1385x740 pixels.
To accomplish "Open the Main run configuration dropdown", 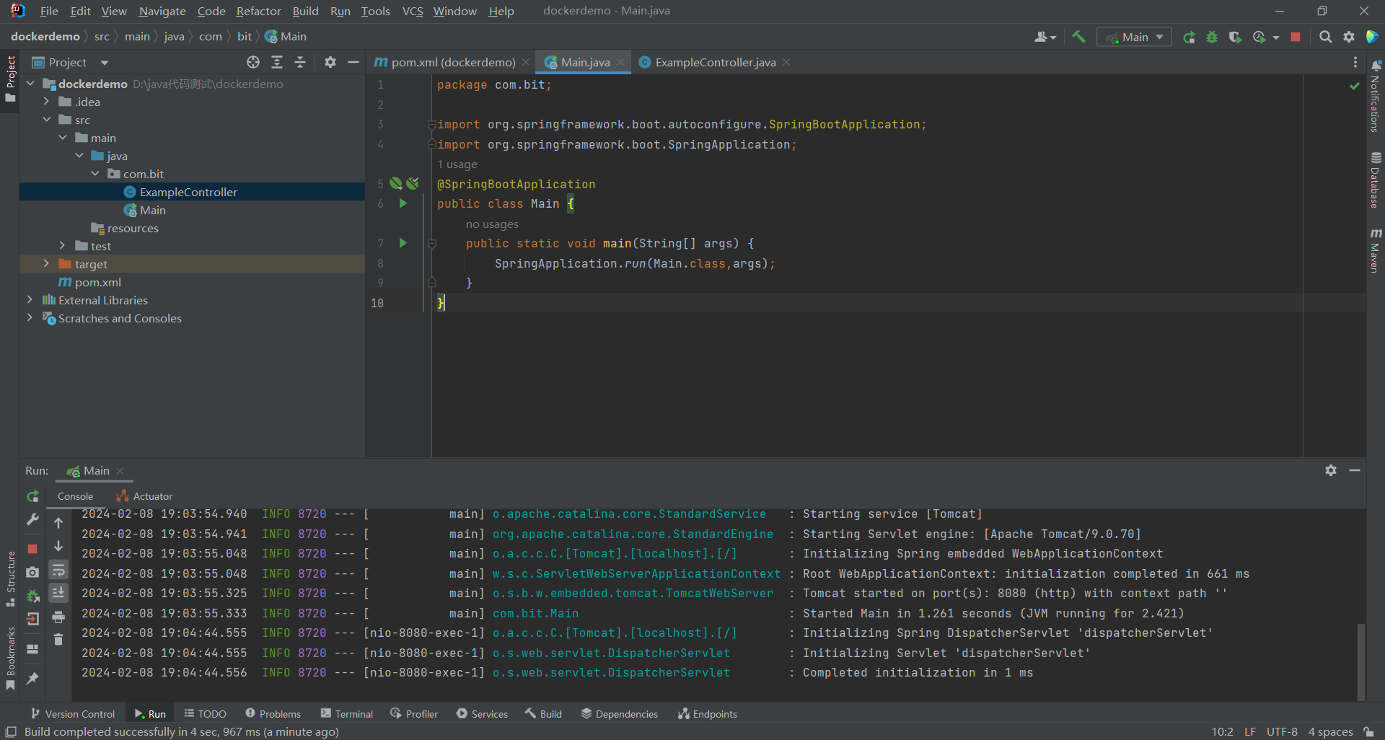I will pyautogui.click(x=1134, y=37).
